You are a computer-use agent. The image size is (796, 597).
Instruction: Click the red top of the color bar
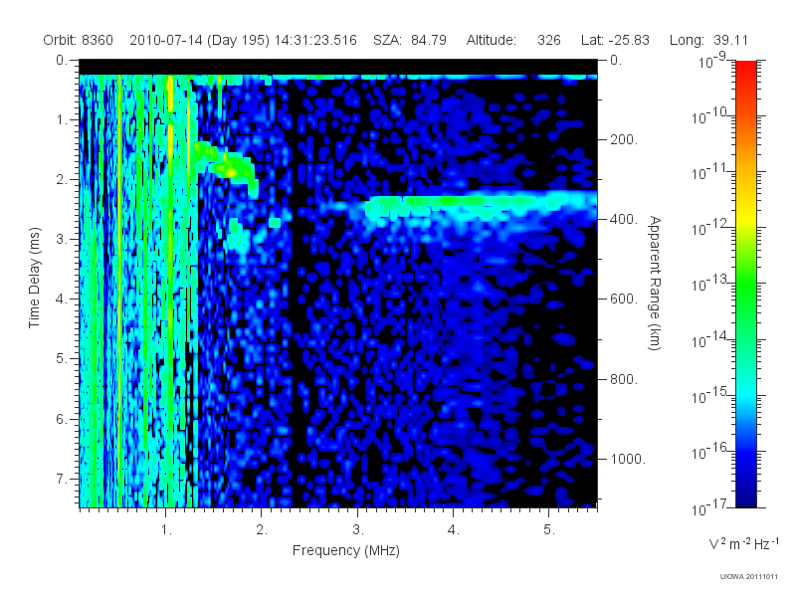pyautogui.click(x=745, y=71)
